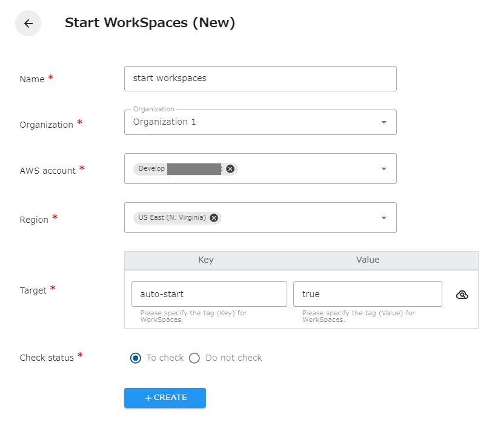This screenshot has height=423, width=495.
Task: Open the cloud search for WorkSpaces tags
Action: (x=462, y=294)
